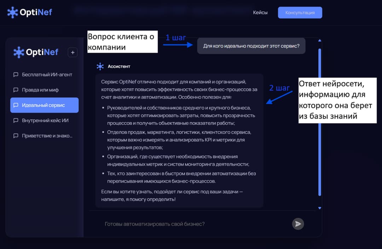Open the Кейсы menu item
The width and height of the screenshot is (382, 249).
(x=260, y=12)
